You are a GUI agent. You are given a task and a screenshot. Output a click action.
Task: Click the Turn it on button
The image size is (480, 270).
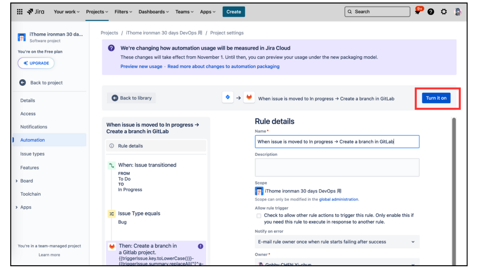pos(436,98)
